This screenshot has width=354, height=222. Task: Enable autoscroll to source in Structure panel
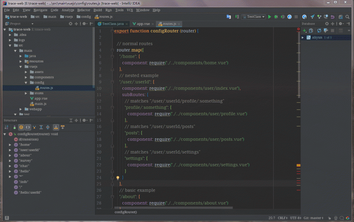pos(56,127)
